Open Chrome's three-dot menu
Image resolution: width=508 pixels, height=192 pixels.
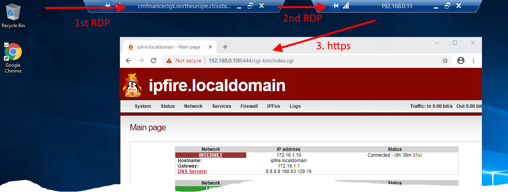(x=474, y=61)
